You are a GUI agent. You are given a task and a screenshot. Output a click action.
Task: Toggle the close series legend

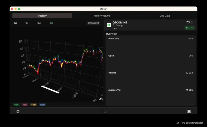point(42,105)
